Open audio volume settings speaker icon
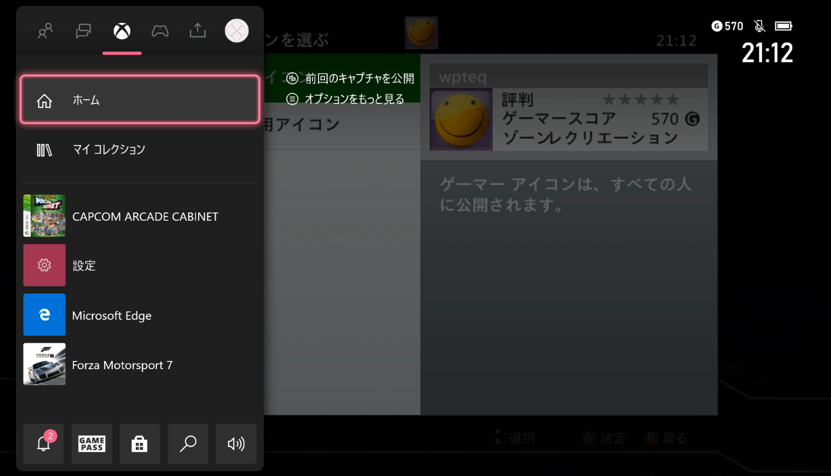 point(236,444)
